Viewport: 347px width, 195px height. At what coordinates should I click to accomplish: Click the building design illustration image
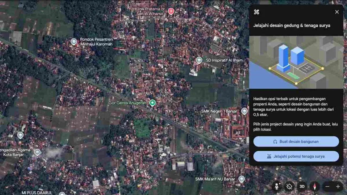click(x=296, y=62)
